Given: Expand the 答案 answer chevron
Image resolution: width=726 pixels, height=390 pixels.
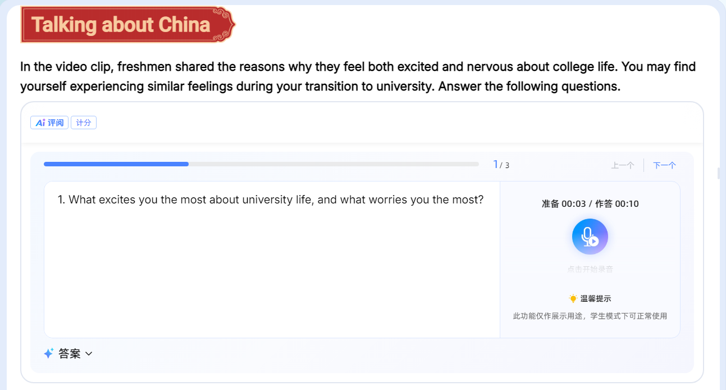Looking at the screenshot, I should click(89, 354).
